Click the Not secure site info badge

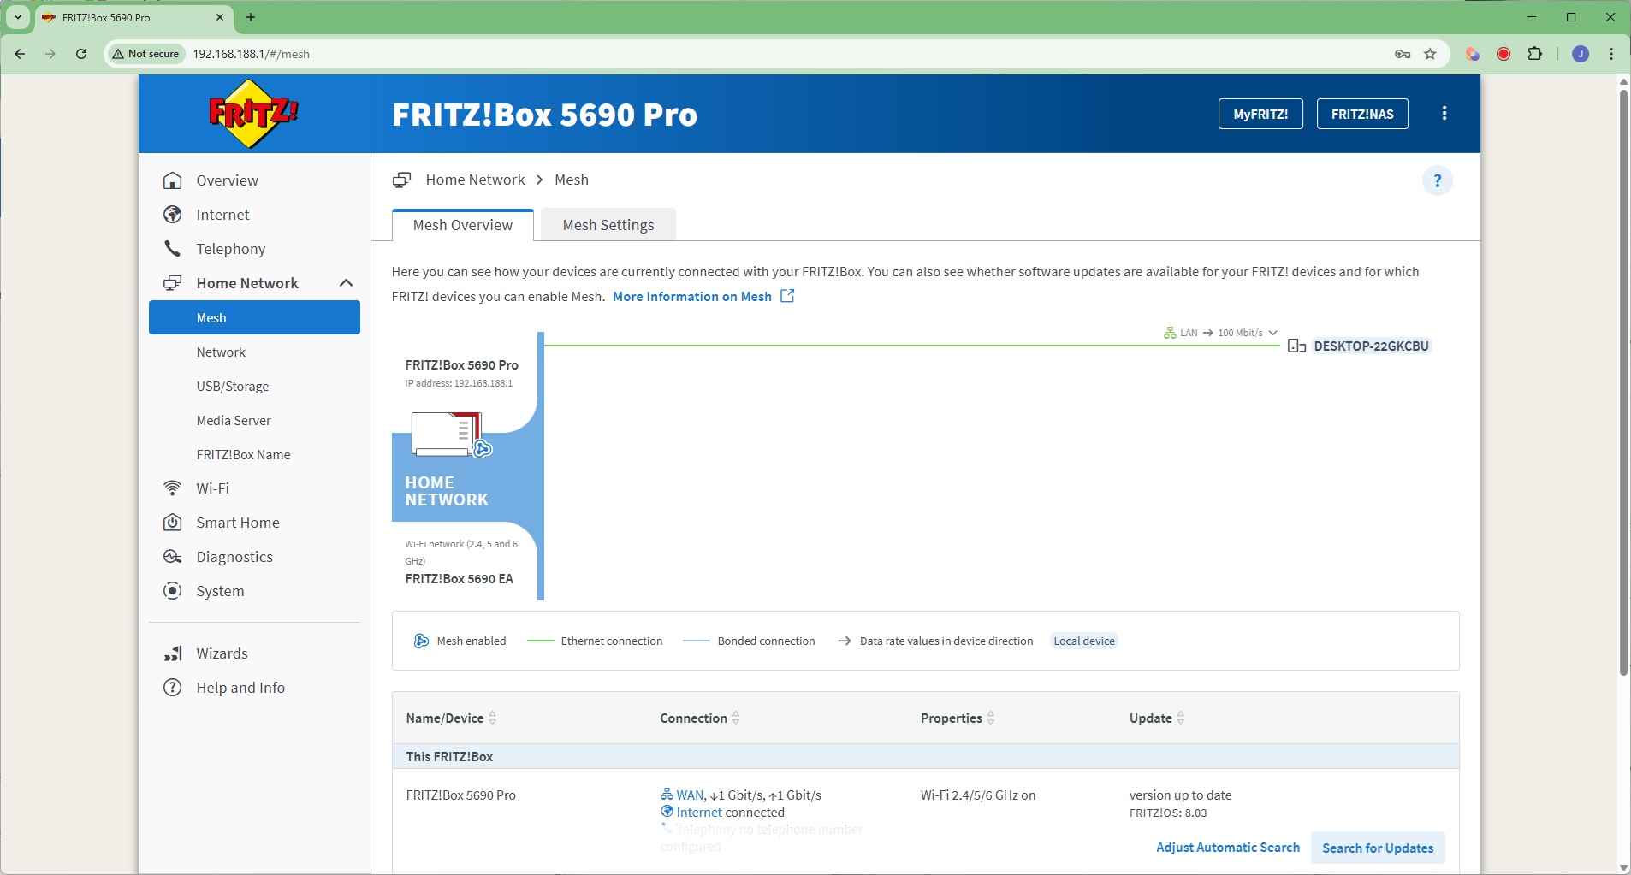pos(145,54)
